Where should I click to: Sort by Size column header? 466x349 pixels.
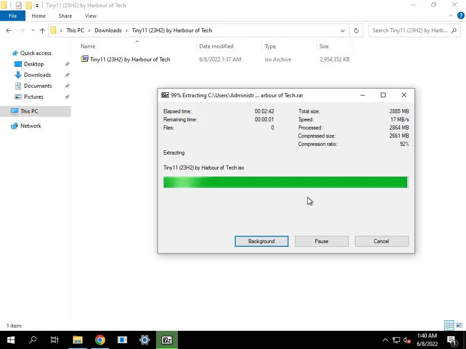click(x=334, y=46)
